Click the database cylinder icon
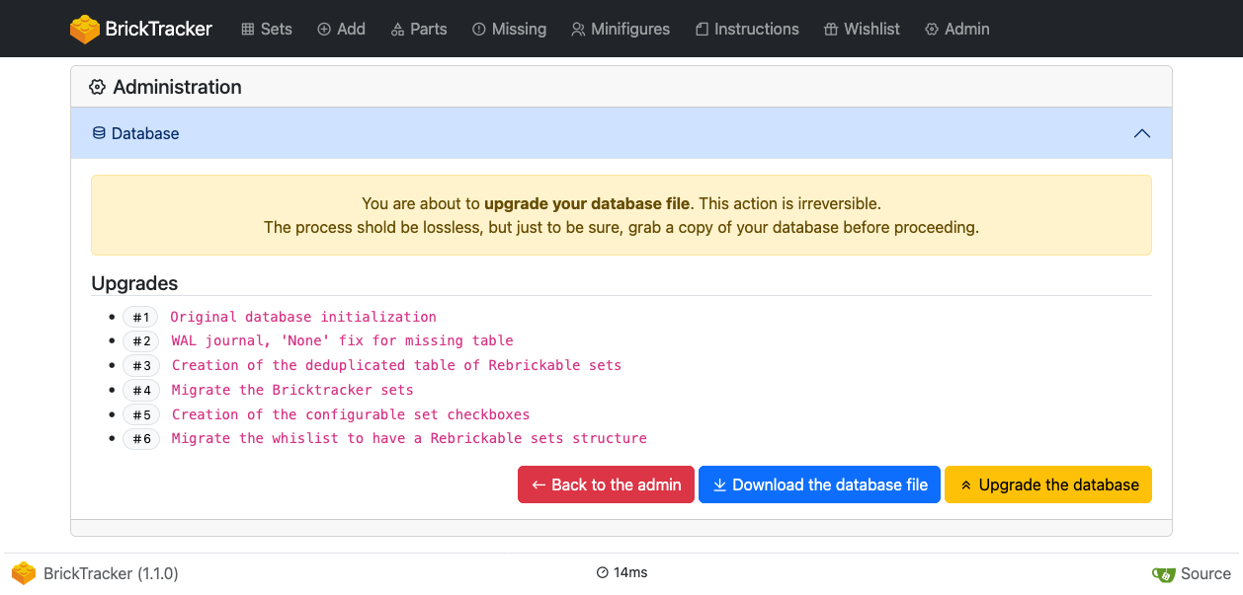 [99, 133]
